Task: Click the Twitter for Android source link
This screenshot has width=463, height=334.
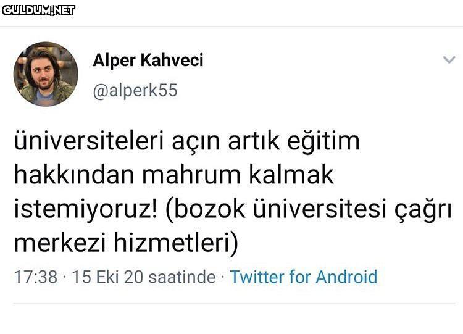Action: coord(303,277)
